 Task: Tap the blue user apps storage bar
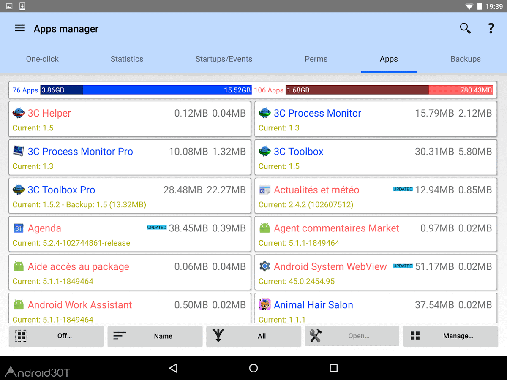pos(146,90)
